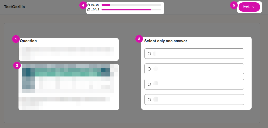
Task: Click the 01:16 timer readout
Action: point(95,5)
